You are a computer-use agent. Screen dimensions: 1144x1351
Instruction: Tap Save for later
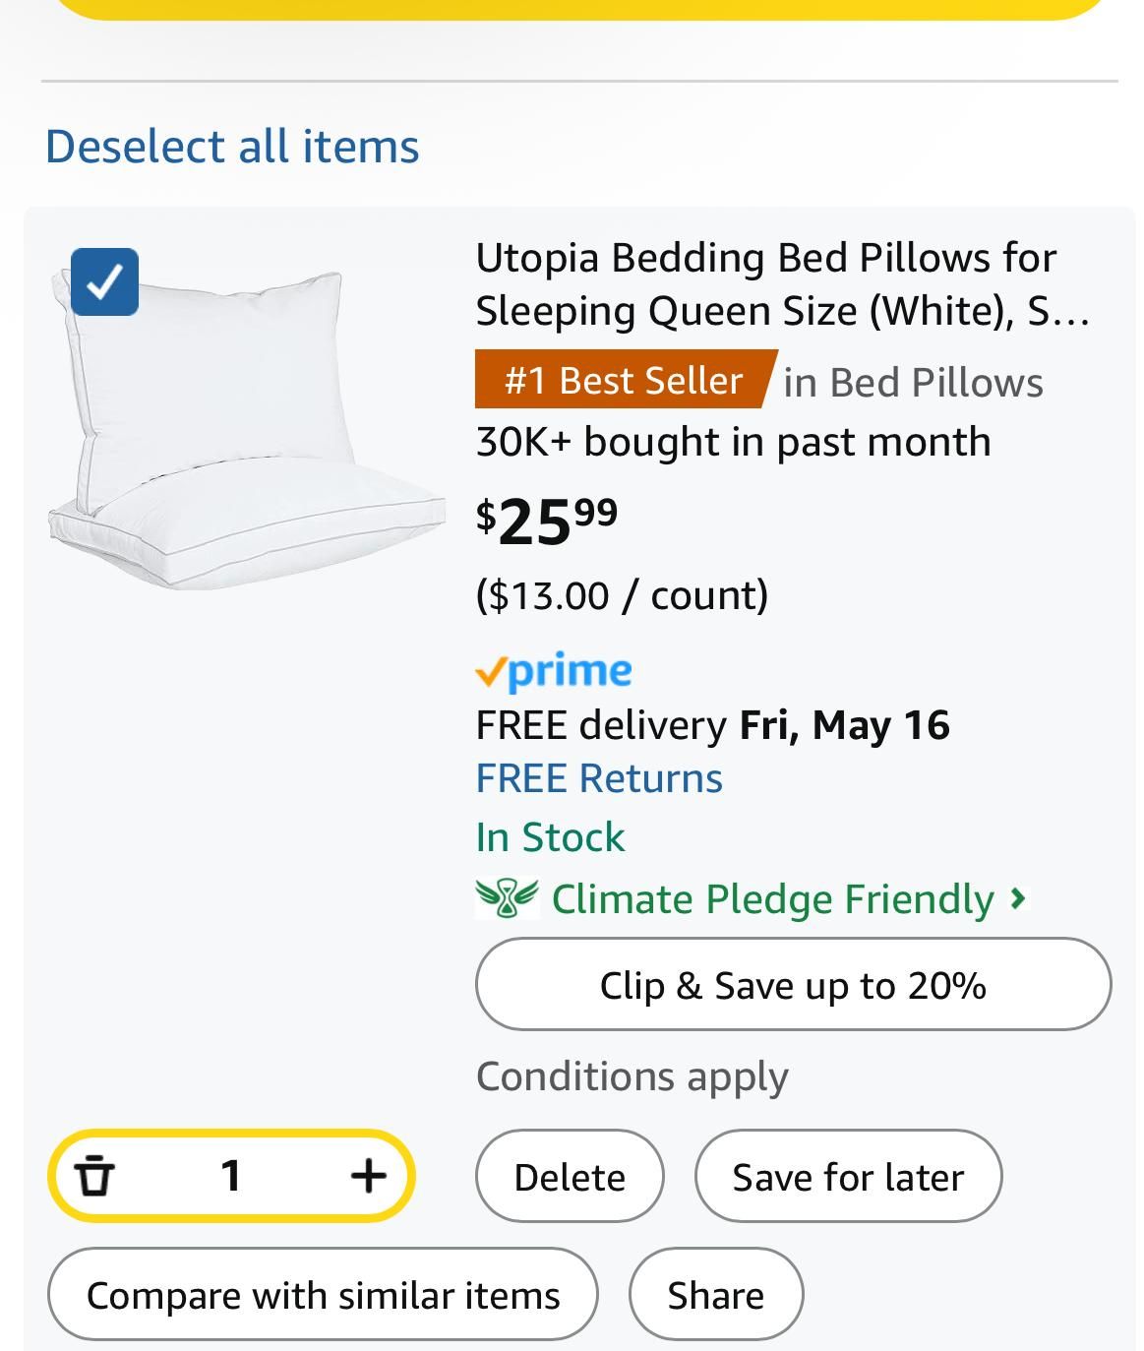[x=848, y=1177]
